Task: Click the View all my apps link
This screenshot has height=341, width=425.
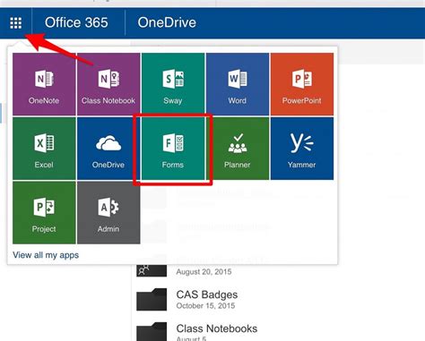Action: pos(46,255)
